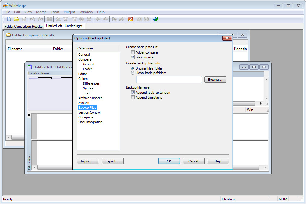306x204 pixels.
Task: Open the Merge menu
Action: click(x=41, y=12)
